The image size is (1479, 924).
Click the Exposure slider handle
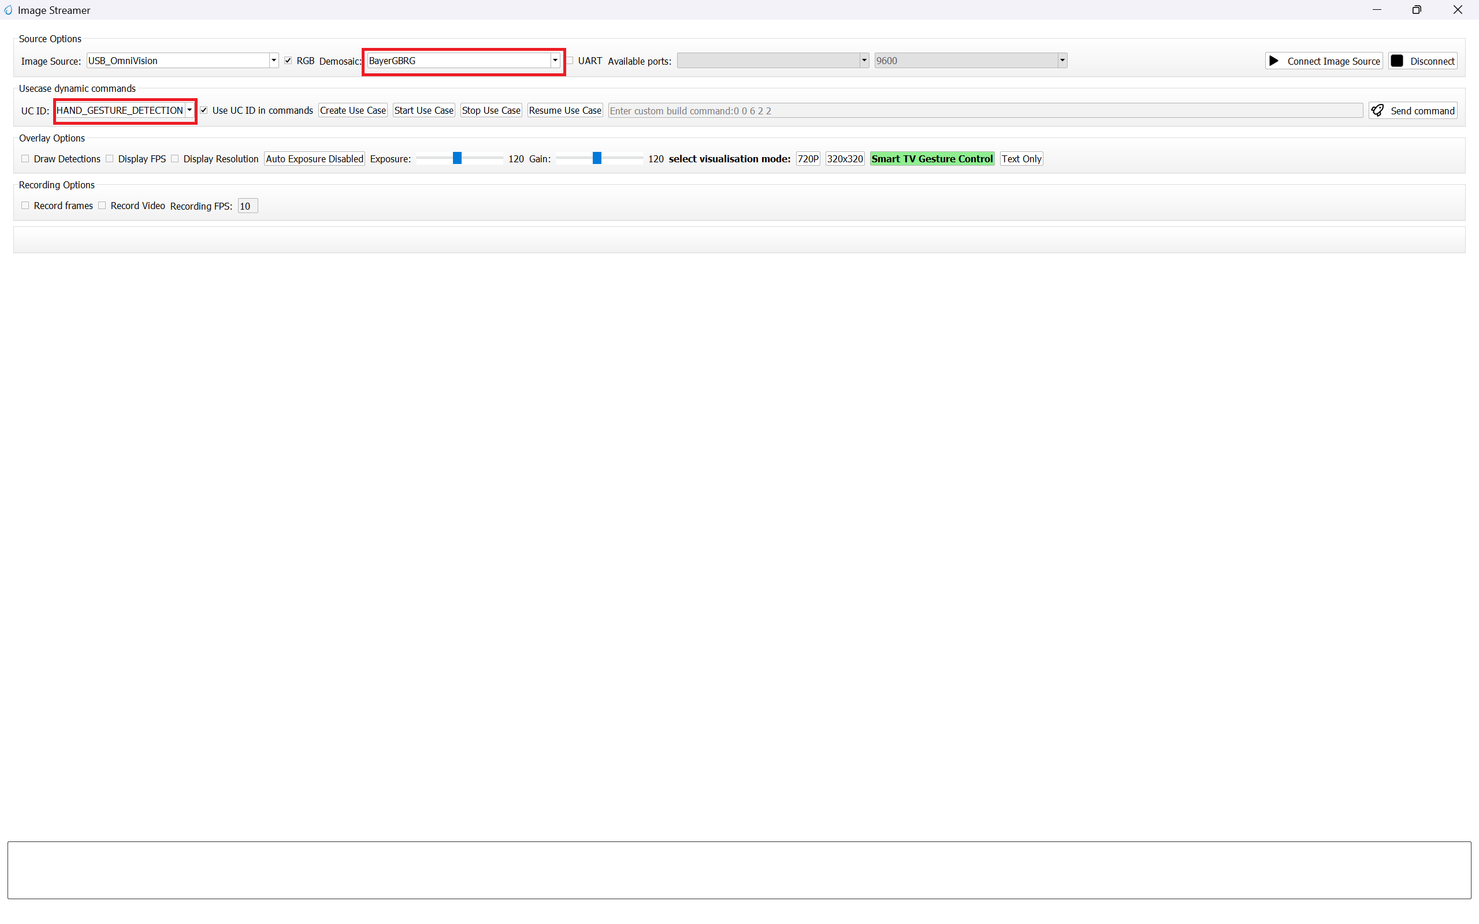[456, 159]
